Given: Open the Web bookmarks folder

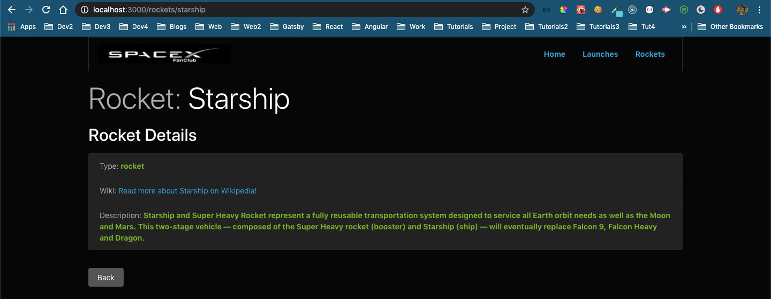Looking at the screenshot, I should (x=209, y=26).
